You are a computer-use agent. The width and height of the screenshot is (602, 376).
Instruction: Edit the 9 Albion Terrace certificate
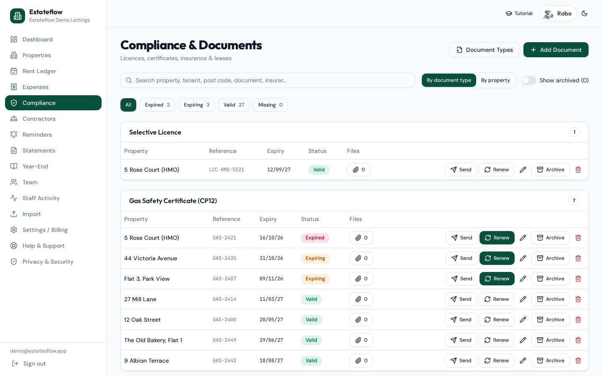pyautogui.click(x=523, y=361)
